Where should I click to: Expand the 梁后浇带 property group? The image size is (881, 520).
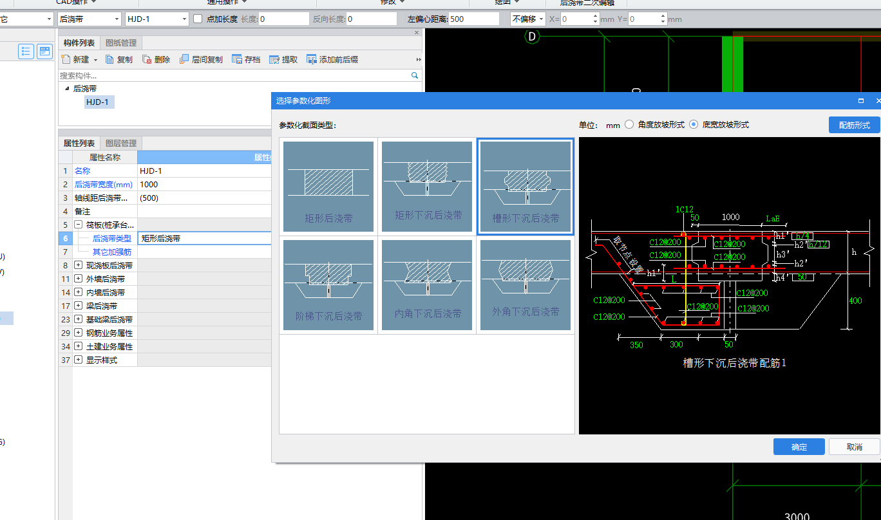tap(79, 306)
